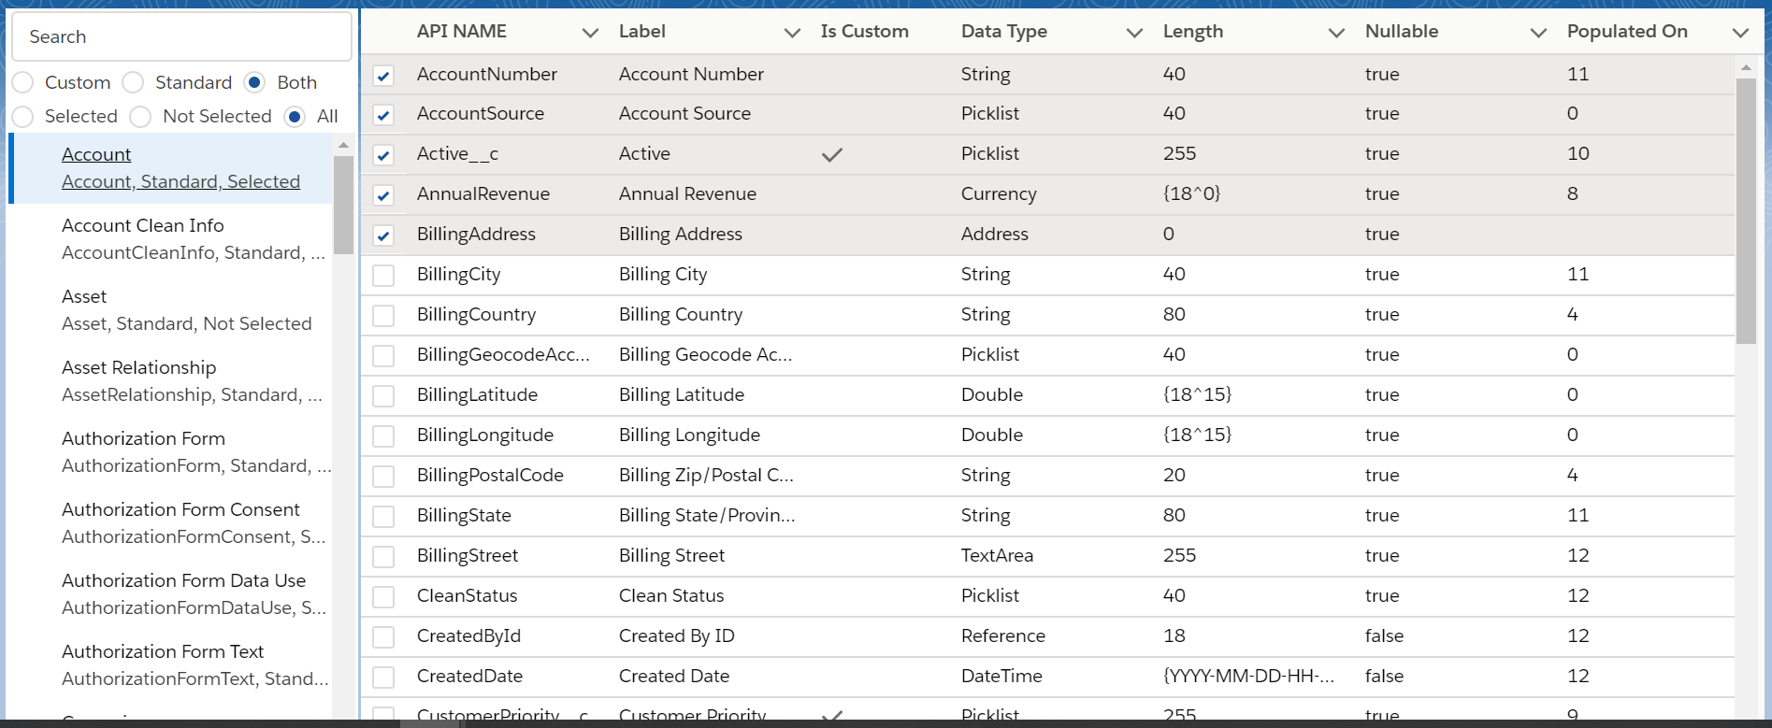Open the Length column chevron menu

pos(1336,33)
